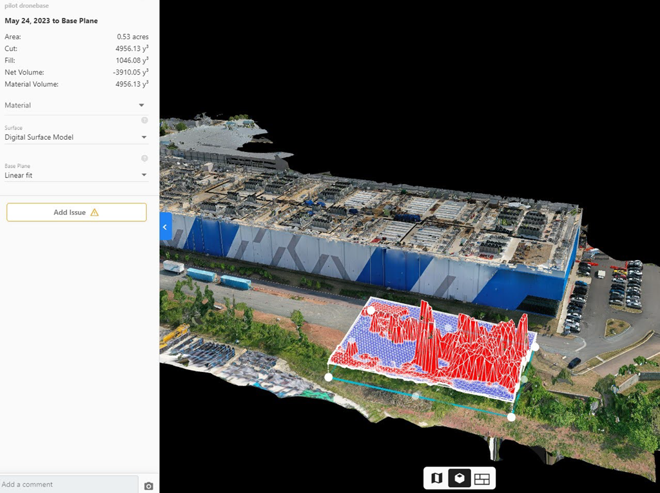Select the right-side white polygon vertex handle
The width and height of the screenshot is (660, 493).
pyautogui.click(x=535, y=347)
